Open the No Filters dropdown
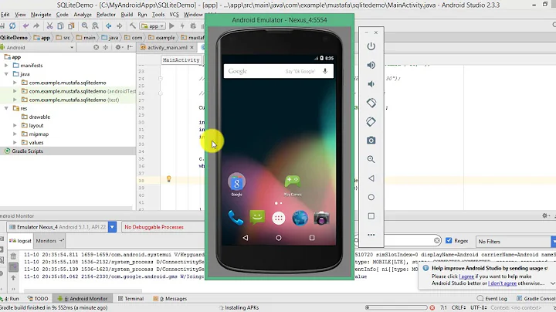556x312 pixels. click(x=515, y=242)
